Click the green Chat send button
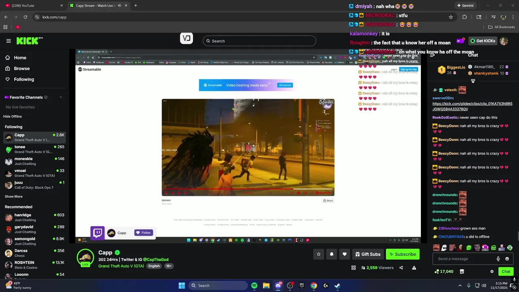Screen dimensions: 519x292 506,271
